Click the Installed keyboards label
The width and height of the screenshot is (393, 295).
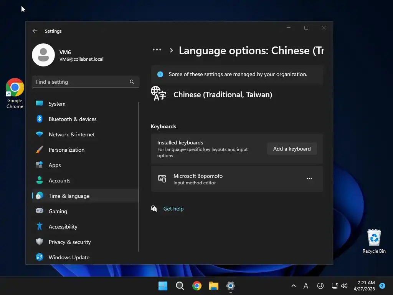180,143
